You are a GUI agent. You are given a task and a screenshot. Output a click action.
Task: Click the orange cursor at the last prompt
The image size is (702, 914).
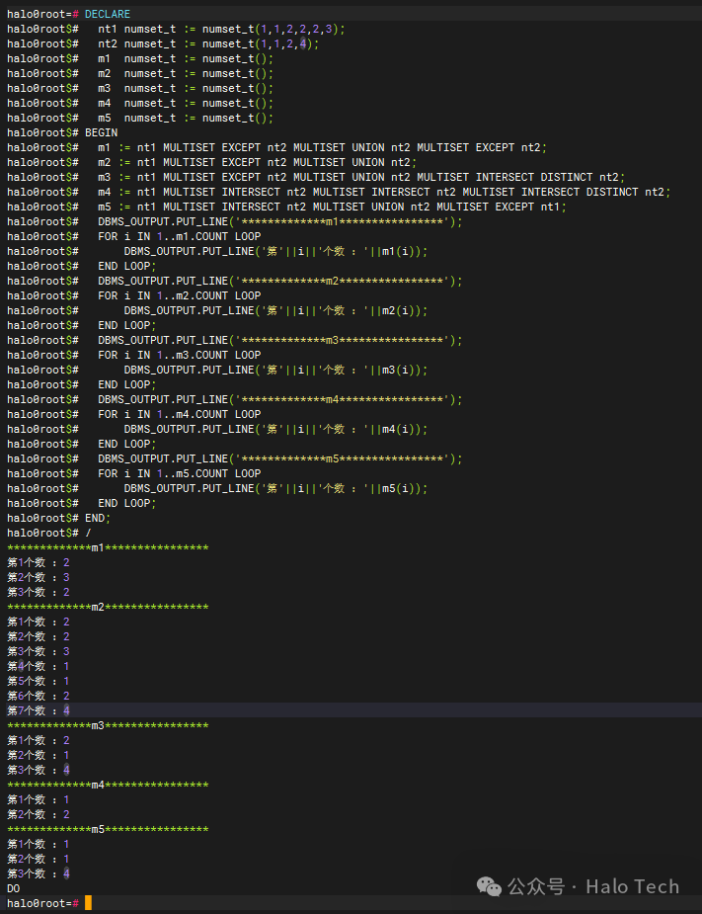(89, 903)
